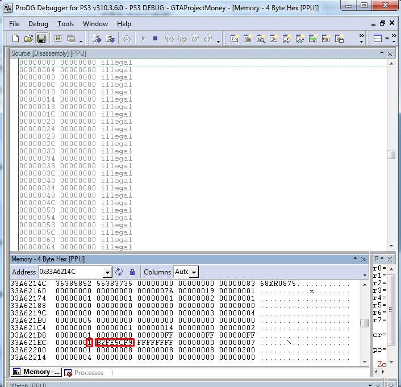The width and height of the screenshot is (401, 387).
Task: Close the Memory 4 Byte Hex pane
Action: (363, 259)
